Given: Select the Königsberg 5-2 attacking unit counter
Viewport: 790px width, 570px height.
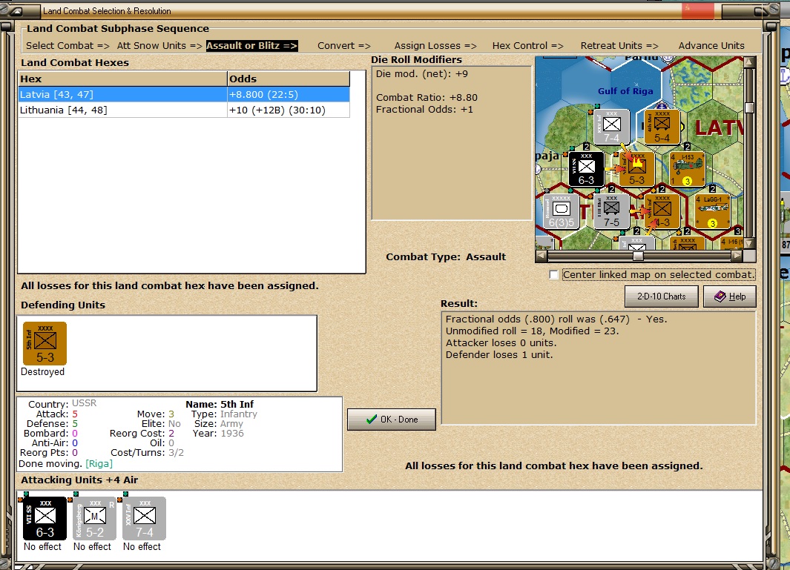Looking at the screenshot, I should coord(95,518).
